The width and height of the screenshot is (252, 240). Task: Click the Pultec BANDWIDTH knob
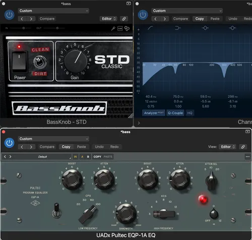[125, 213]
